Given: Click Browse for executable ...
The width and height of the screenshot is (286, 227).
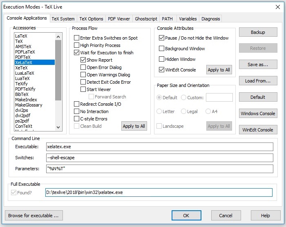Looking at the screenshot, I should [x=34, y=216].
